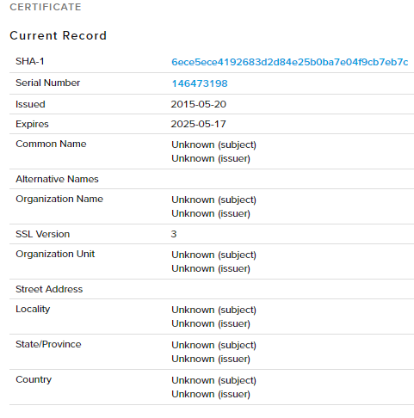Click the Alternative Names row label
Image resolution: width=414 pixels, height=418 pixels.
coord(57,179)
